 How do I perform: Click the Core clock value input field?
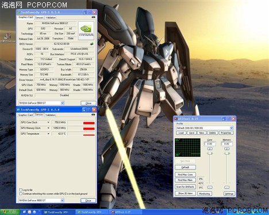(x=210, y=144)
